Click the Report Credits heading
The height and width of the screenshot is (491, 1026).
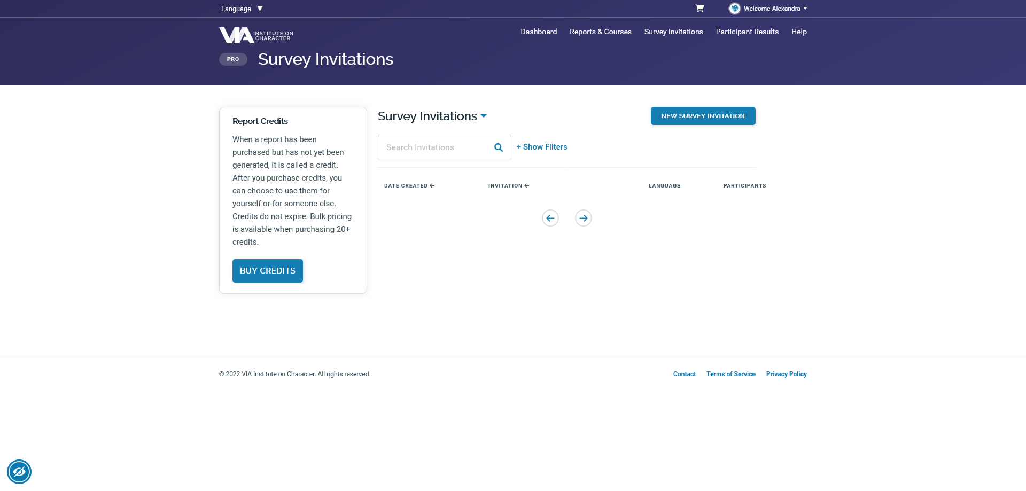pos(260,121)
